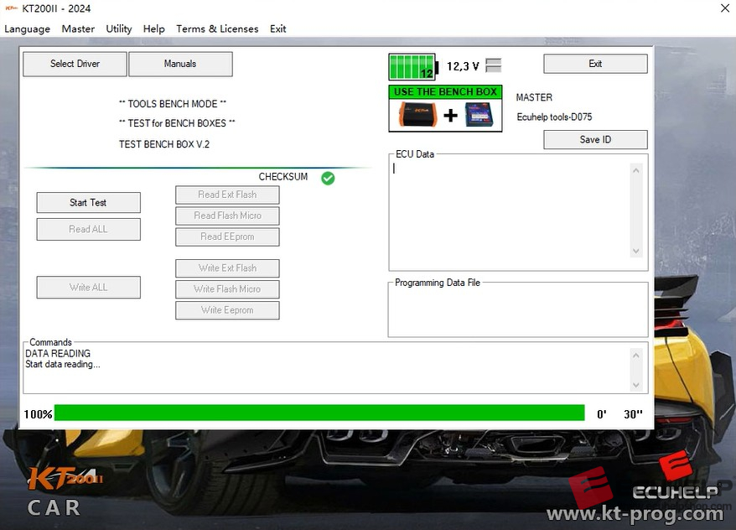The image size is (736, 530).
Task: Click the TOOLS BENCH MODE text
Action: (x=173, y=104)
